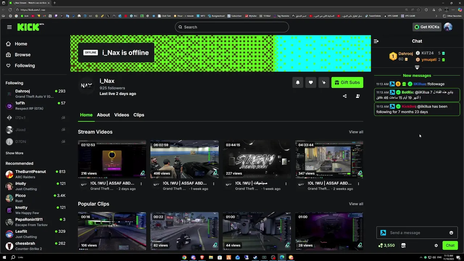Open Windows Start menu
The image size is (464, 261).
tap(4, 257)
